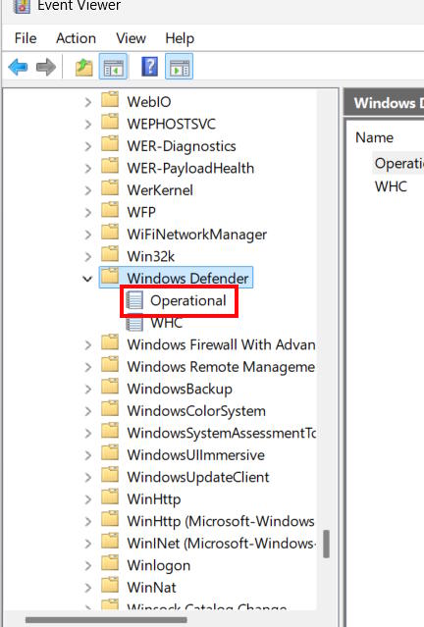Screen dimensions: 424x627
Task: Toggle the Show/Hide Console Tree icon
Action: pyautogui.click(x=113, y=67)
